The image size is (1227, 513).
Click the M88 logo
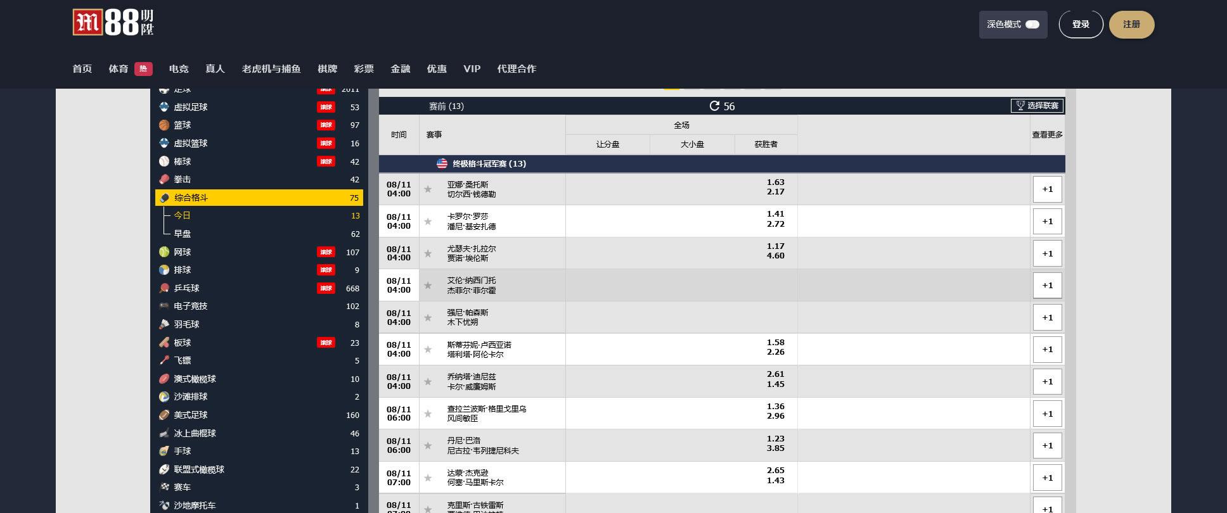113,23
